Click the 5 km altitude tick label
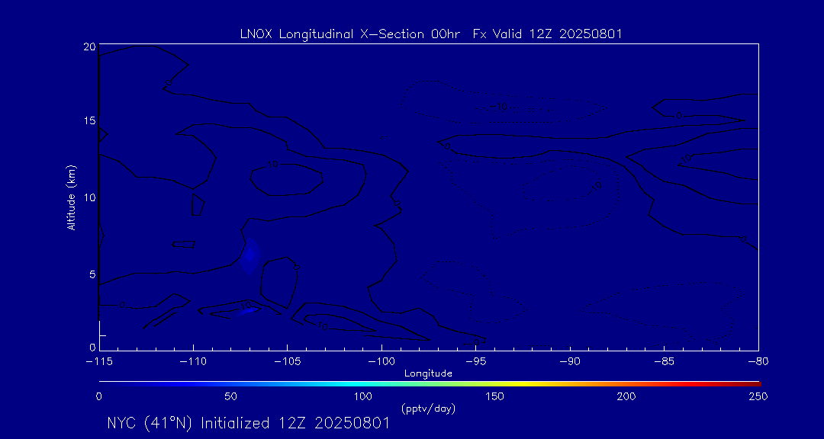The image size is (824, 439). click(x=92, y=274)
